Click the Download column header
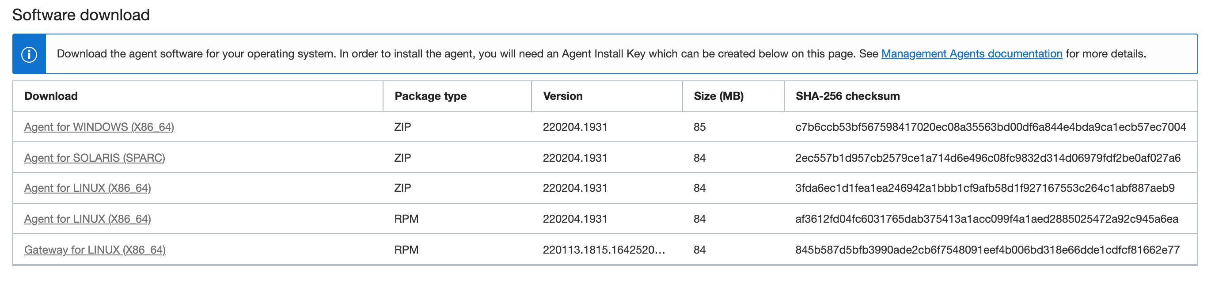 pyautogui.click(x=51, y=96)
